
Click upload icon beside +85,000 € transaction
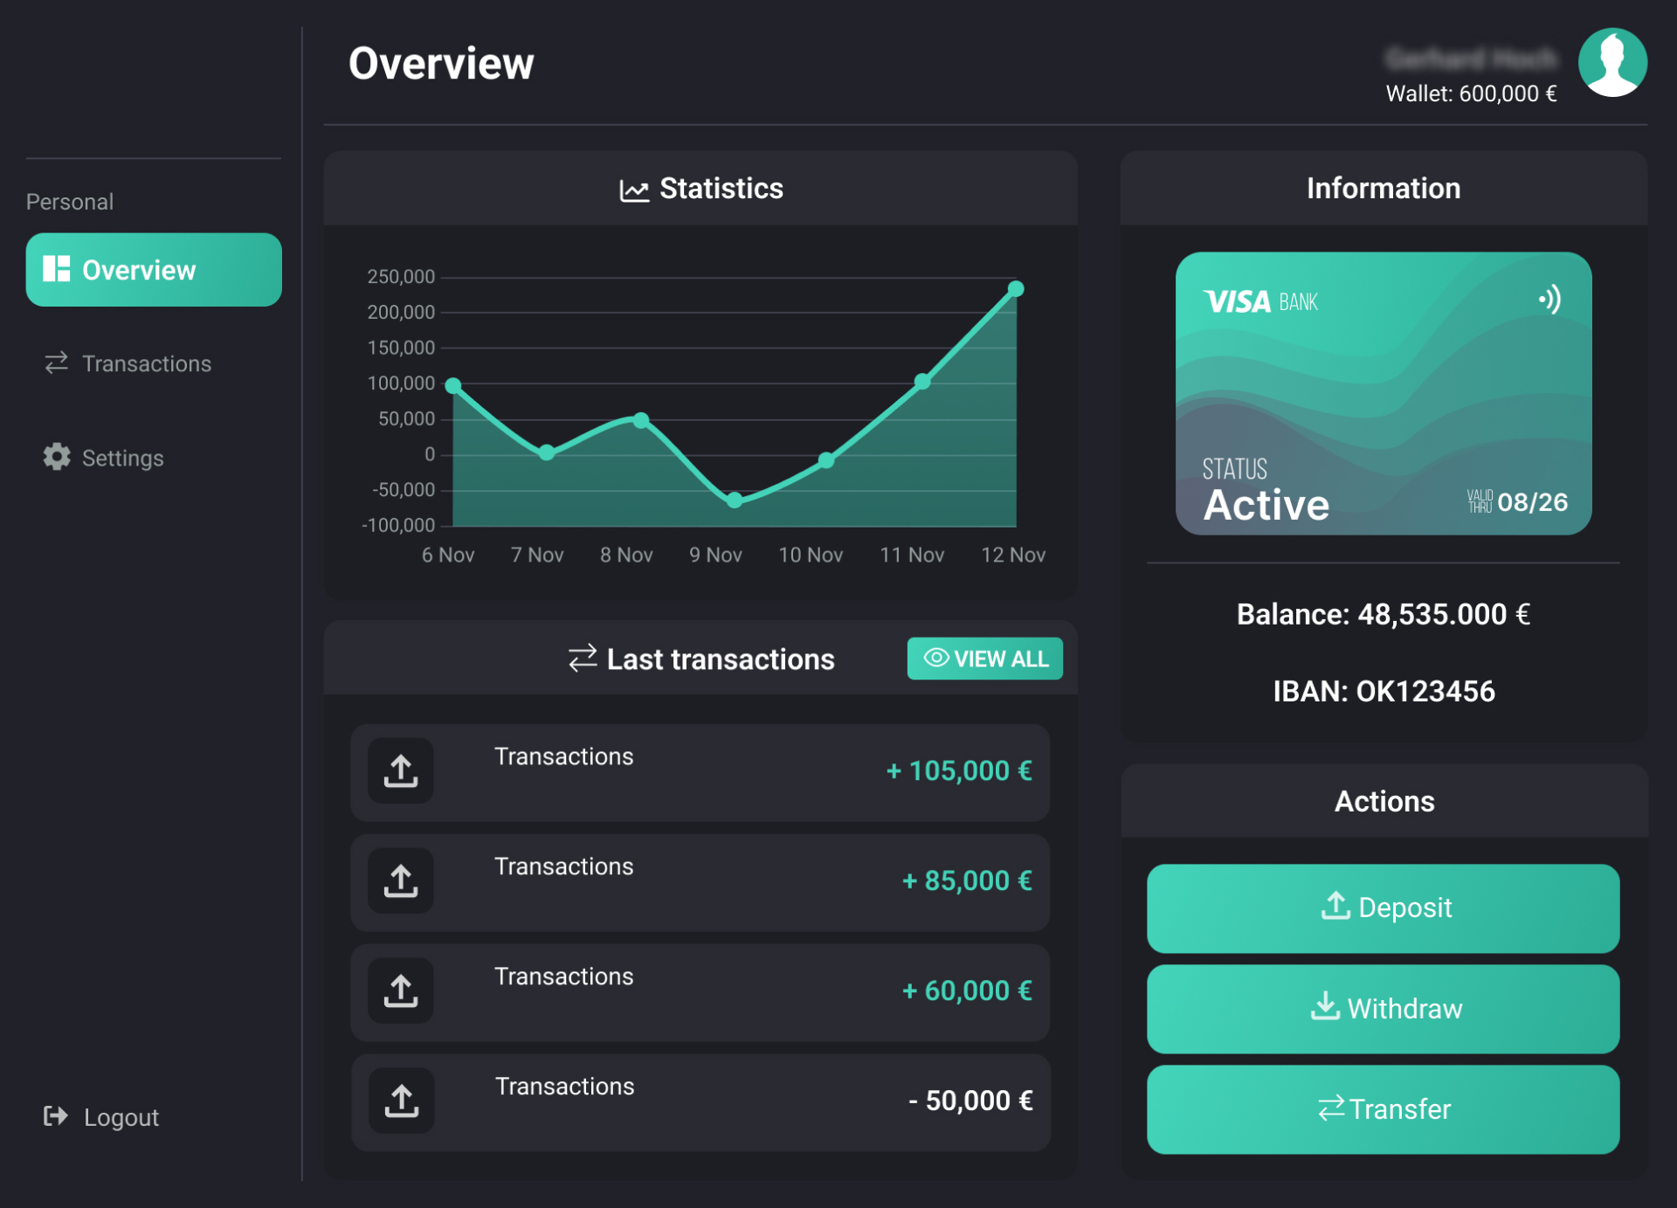401,880
